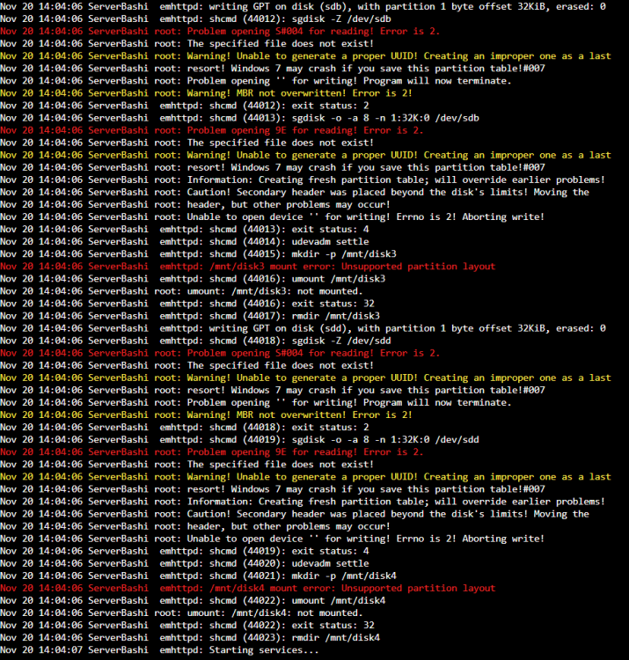This screenshot has width=629, height=660.
Task: Select the 'shcmd (44019): exit status: 4' line
Action: 185,551
